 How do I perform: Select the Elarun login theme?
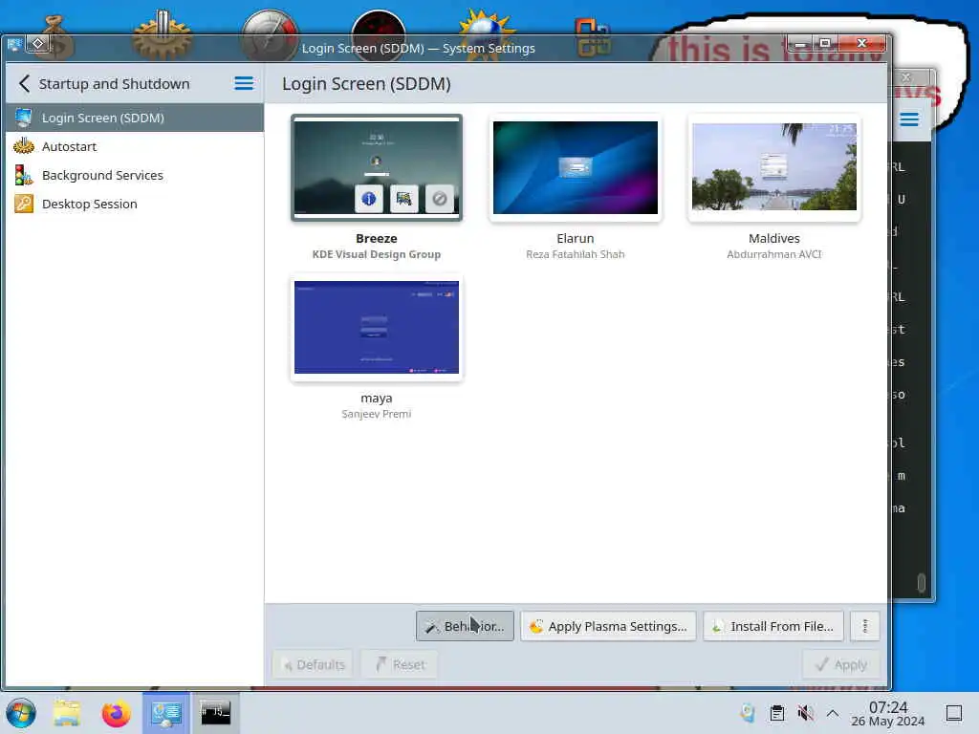575,167
